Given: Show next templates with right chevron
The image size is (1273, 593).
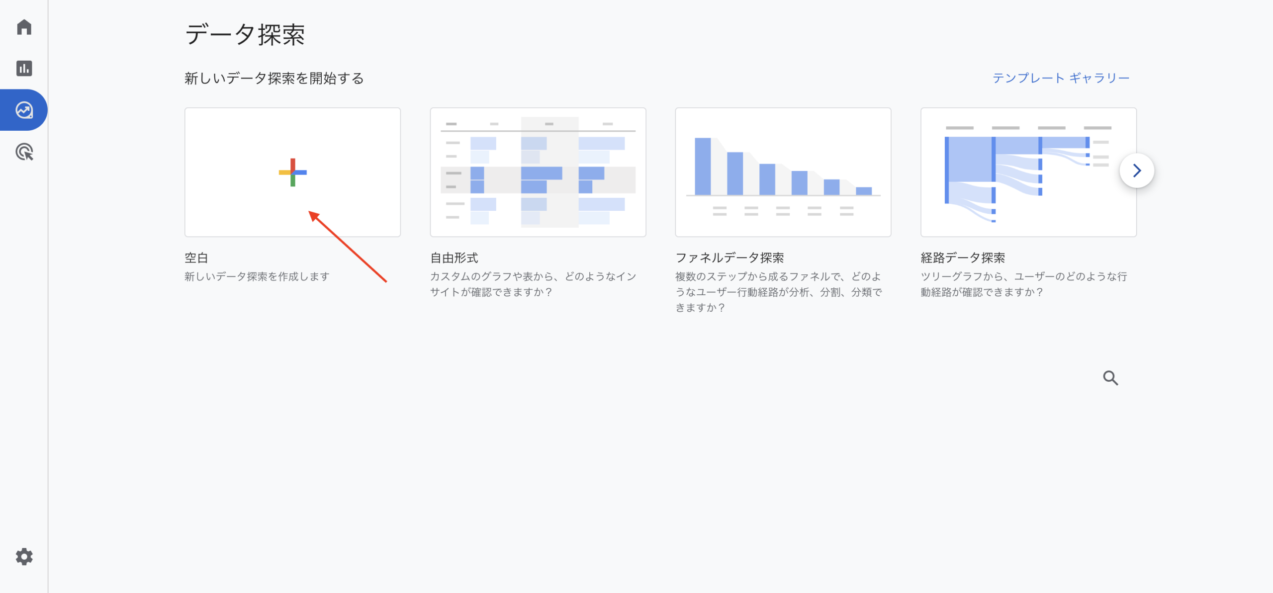Looking at the screenshot, I should pos(1136,170).
